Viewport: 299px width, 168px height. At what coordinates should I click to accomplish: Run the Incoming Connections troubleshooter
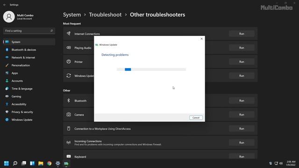[242, 143]
